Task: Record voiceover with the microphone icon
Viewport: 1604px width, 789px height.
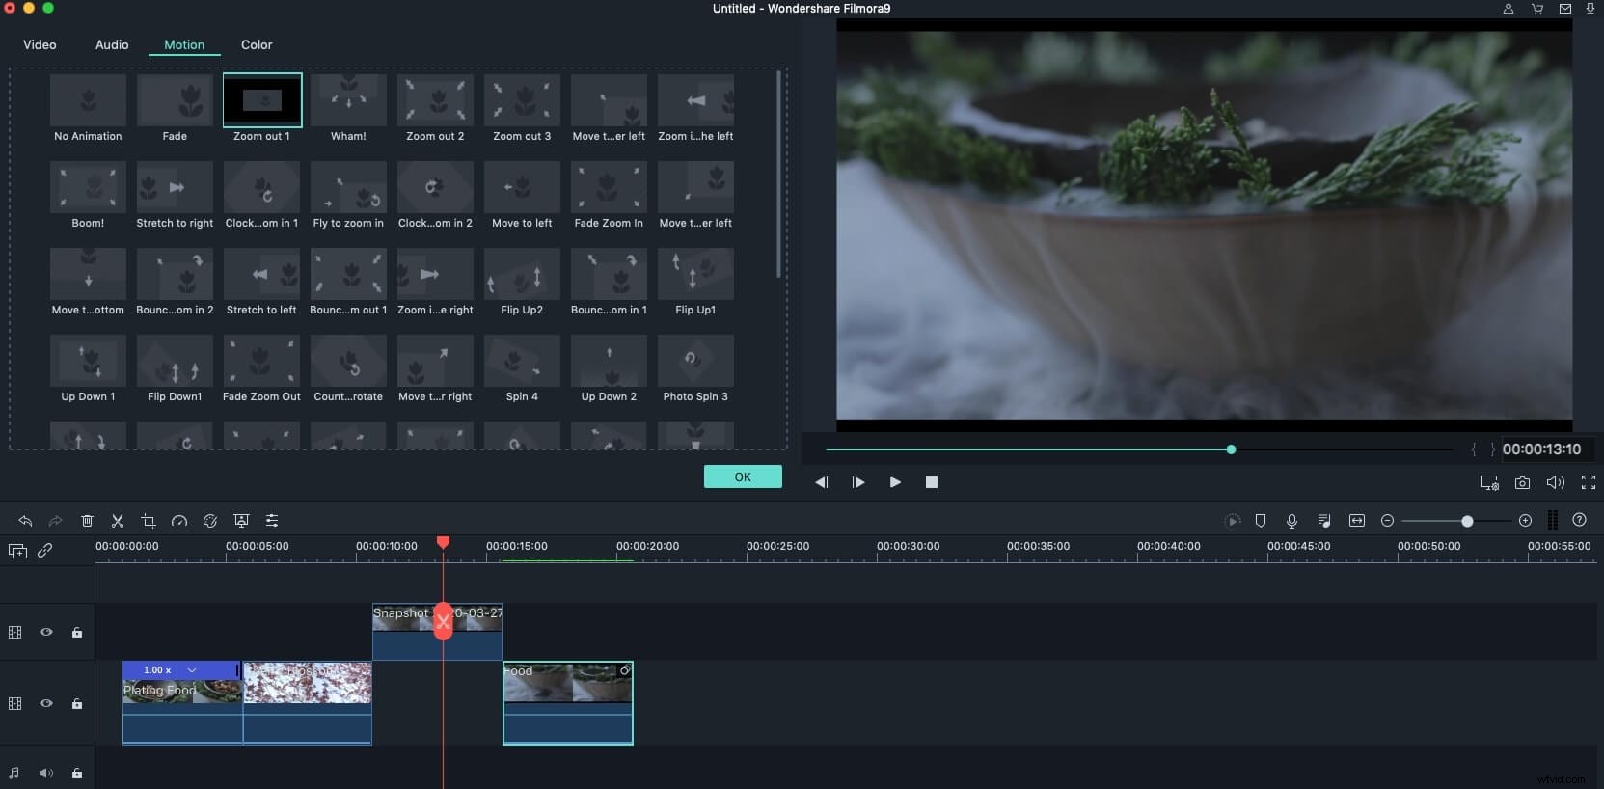Action: click(1291, 521)
